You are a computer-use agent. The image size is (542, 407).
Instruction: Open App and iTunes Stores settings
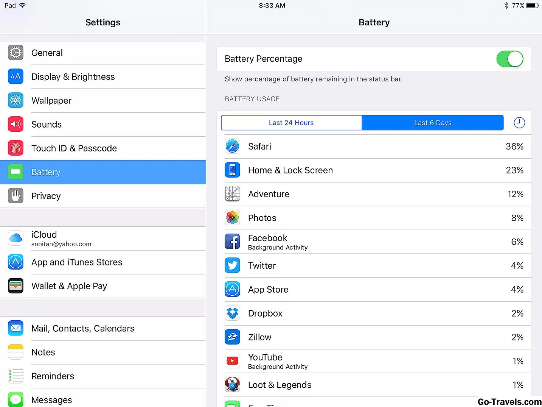click(103, 262)
